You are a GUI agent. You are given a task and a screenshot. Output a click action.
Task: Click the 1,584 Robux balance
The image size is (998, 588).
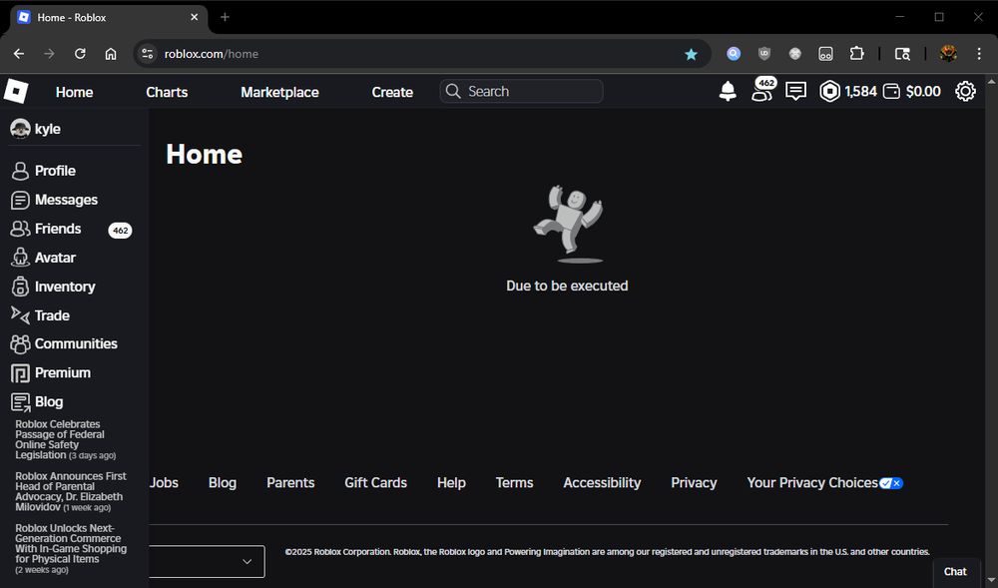point(860,92)
